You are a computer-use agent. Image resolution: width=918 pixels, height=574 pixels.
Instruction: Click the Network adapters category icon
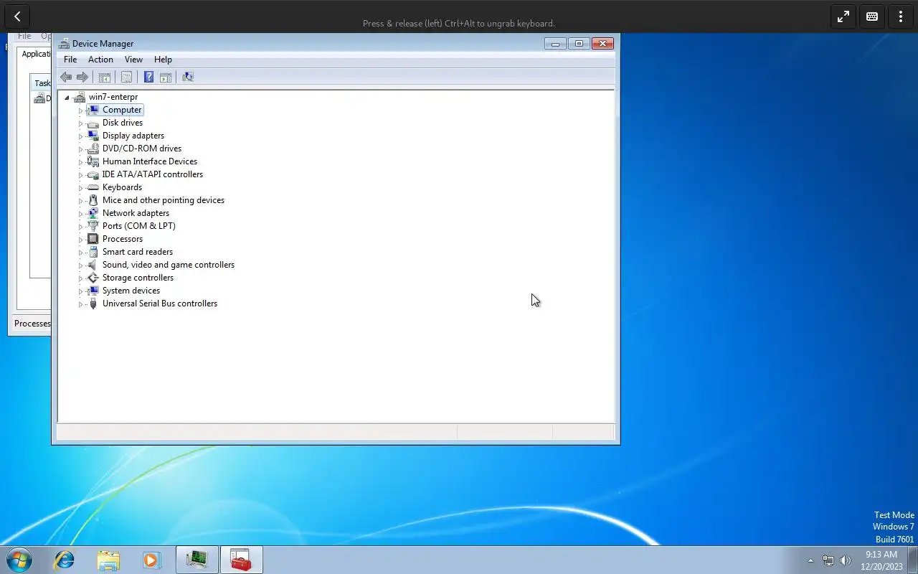click(93, 213)
